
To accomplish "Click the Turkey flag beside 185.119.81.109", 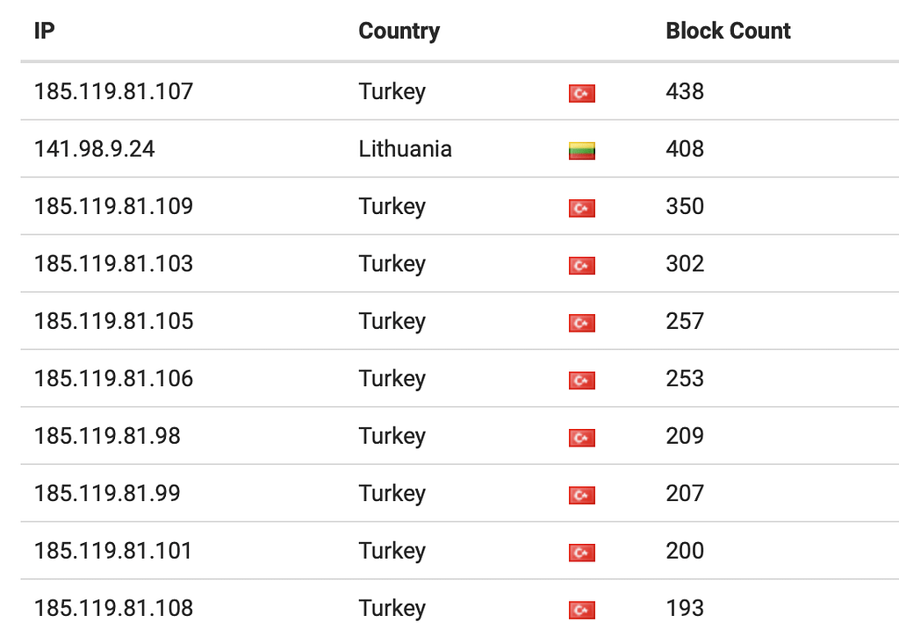I will click(581, 208).
